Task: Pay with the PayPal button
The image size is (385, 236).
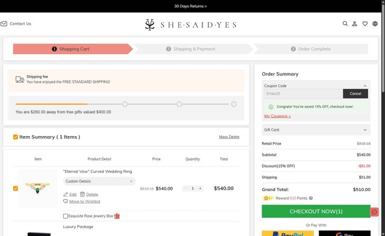Action: pos(288,234)
